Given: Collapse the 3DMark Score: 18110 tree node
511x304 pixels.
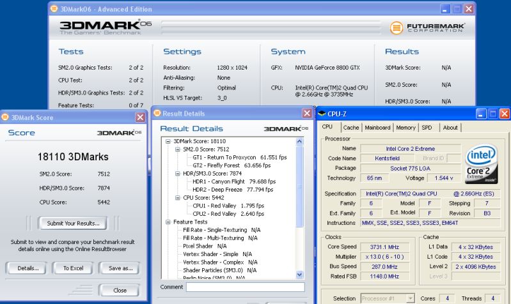Looking at the screenshot, I should (168, 141).
